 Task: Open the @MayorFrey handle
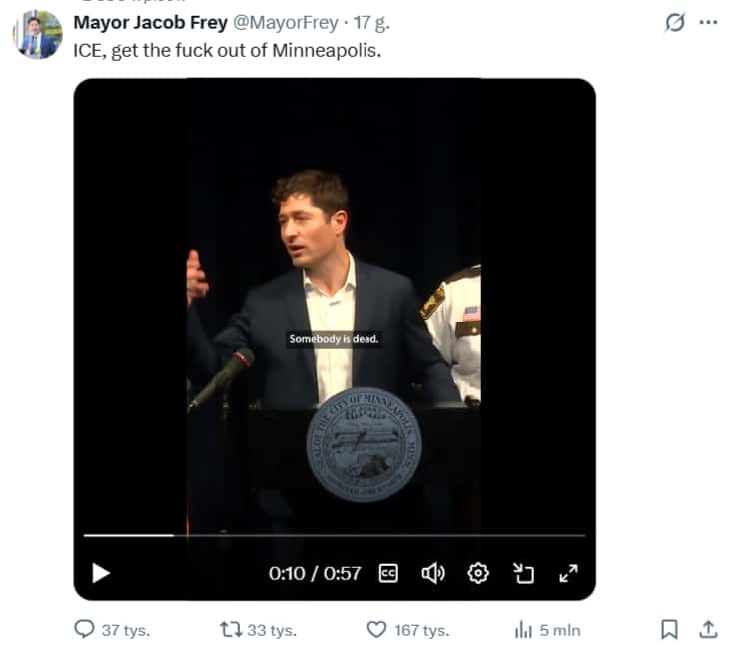click(286, 22)
